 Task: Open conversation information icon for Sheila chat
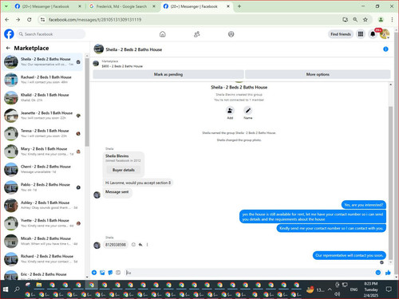coord(385,49)
